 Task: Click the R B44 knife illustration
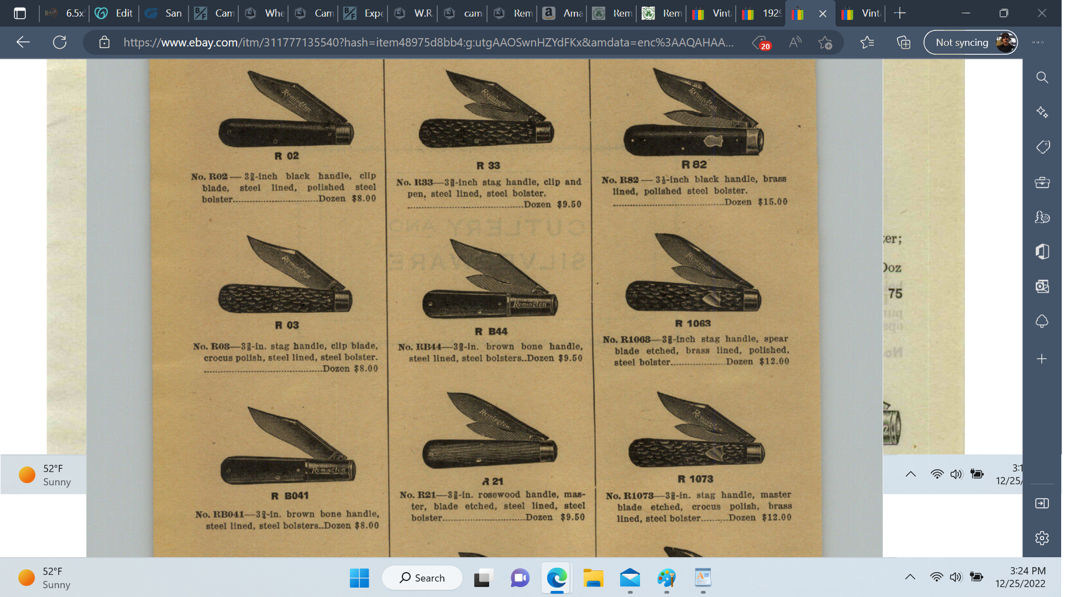(490, 279)
